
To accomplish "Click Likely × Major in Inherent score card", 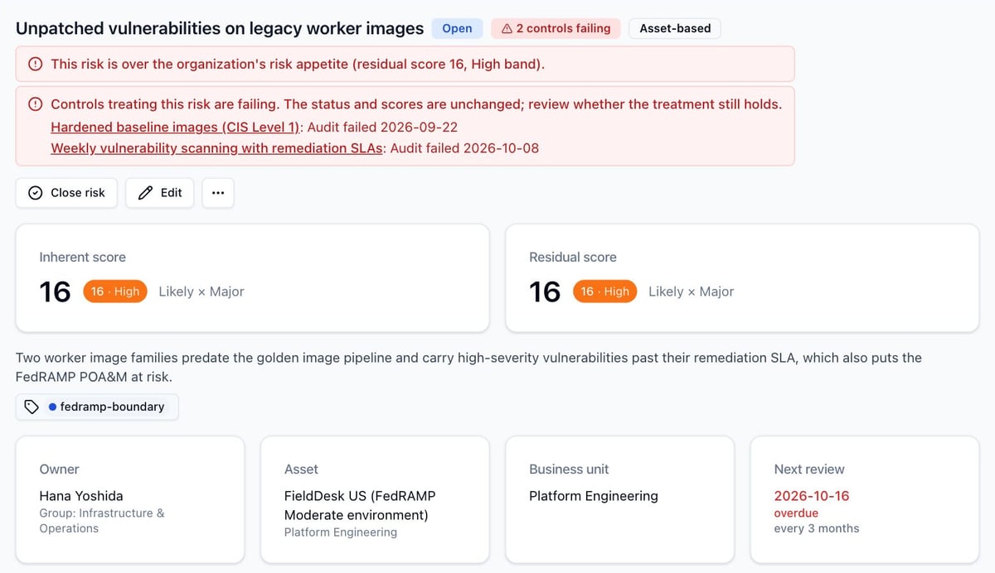I will coord(201,291).
